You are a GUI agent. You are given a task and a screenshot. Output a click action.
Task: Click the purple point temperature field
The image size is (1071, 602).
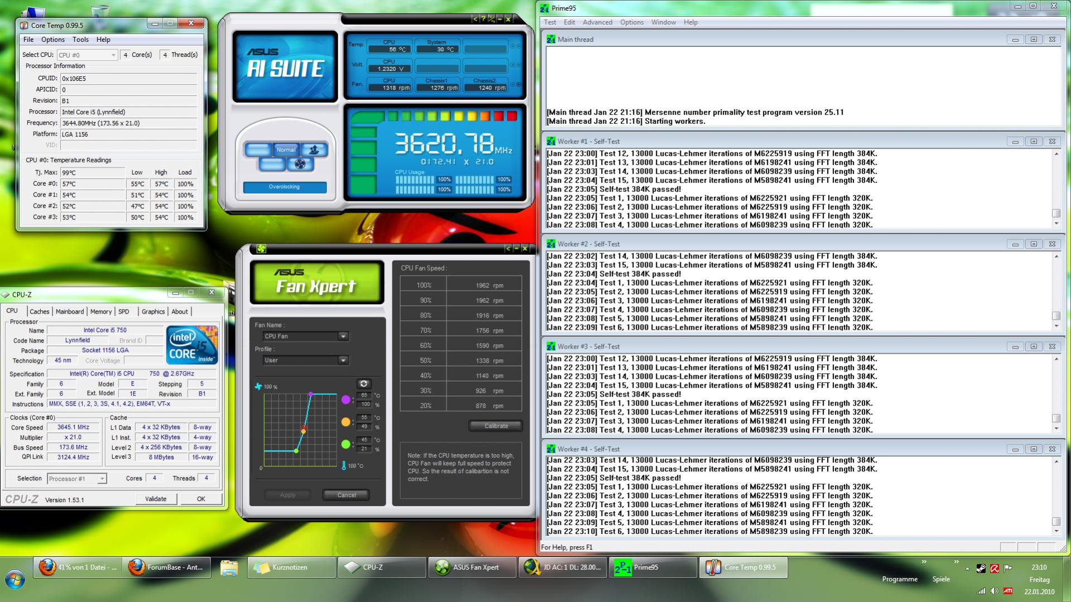364,396
